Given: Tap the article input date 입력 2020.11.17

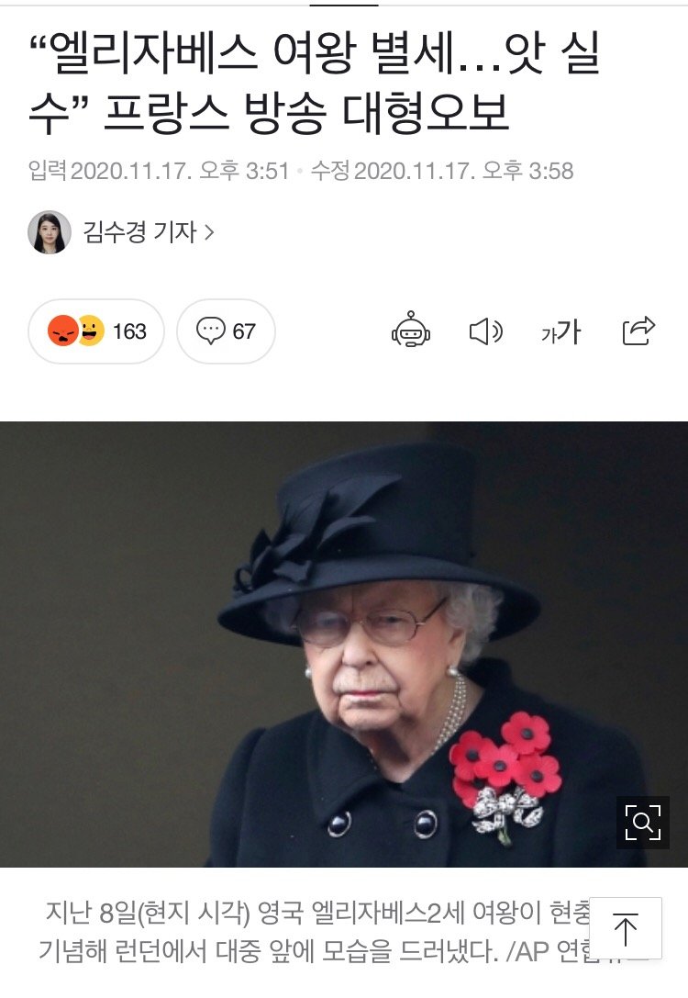Looking at the screenshot, I should 159,171.
